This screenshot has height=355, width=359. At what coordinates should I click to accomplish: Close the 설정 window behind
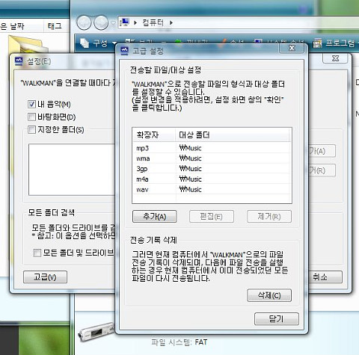point(336,58)
